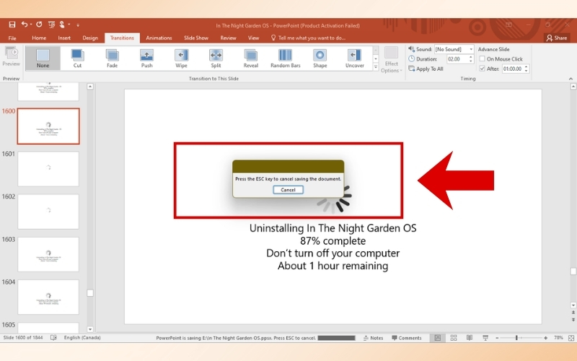
Task: Select the Transitions tab
Action: (x=122, y=38)
